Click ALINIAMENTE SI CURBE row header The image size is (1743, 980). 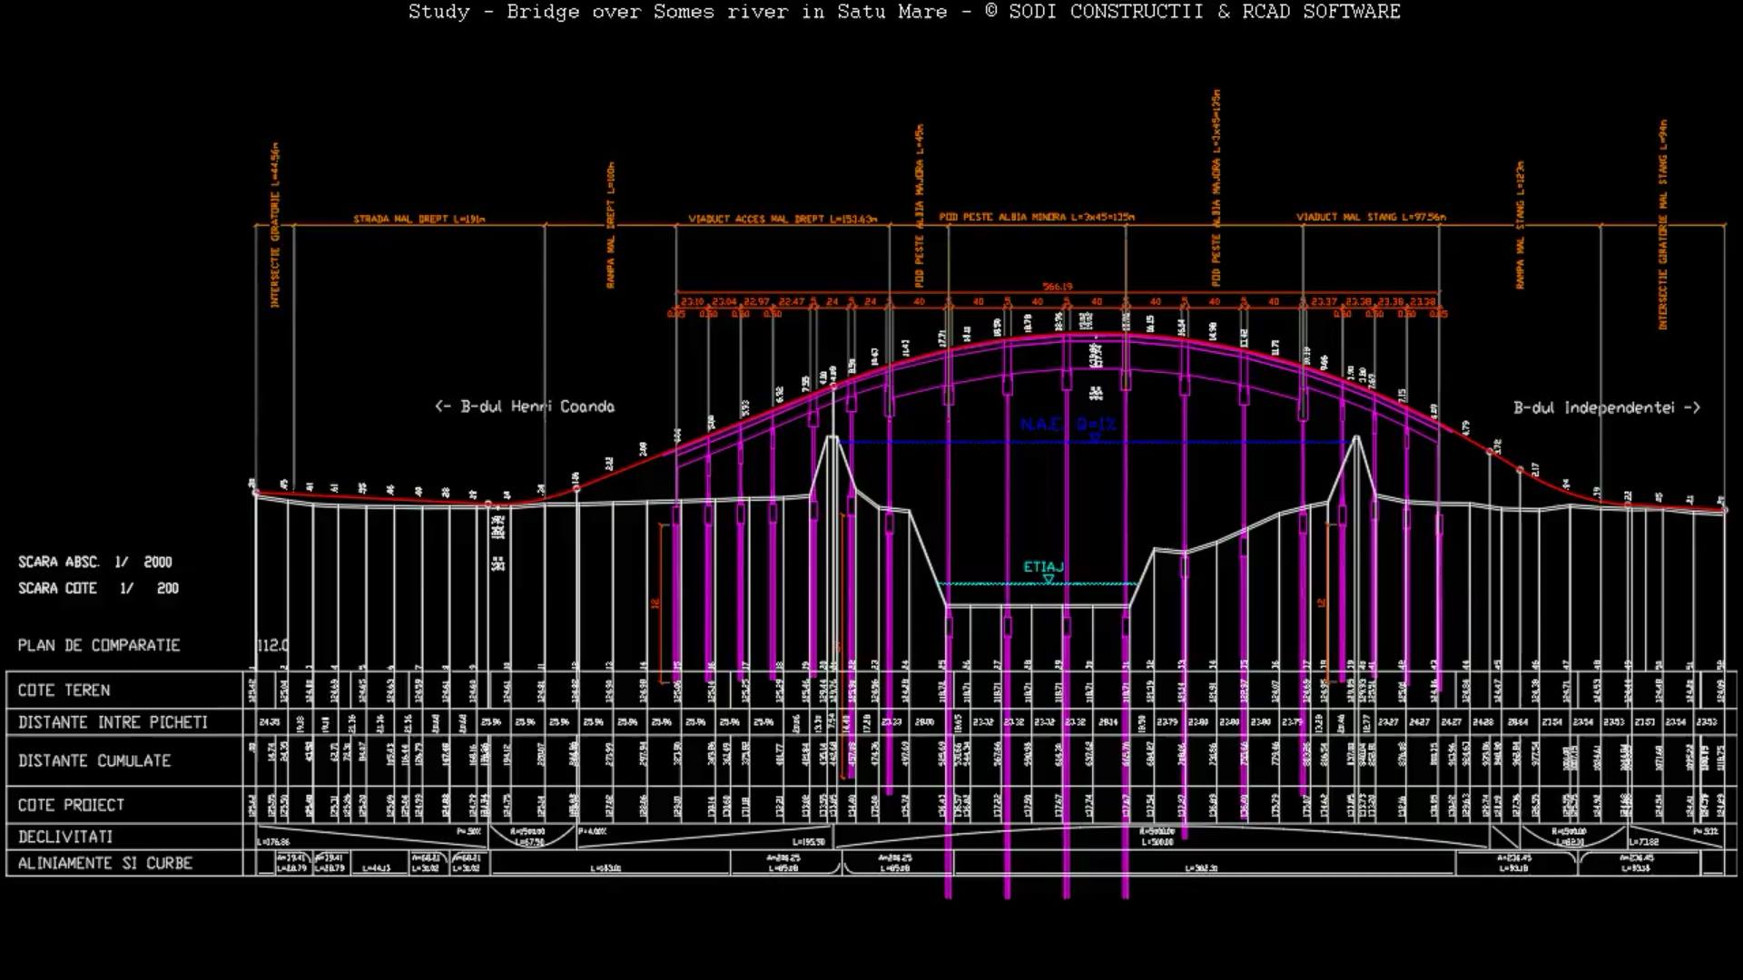point(105,863)
